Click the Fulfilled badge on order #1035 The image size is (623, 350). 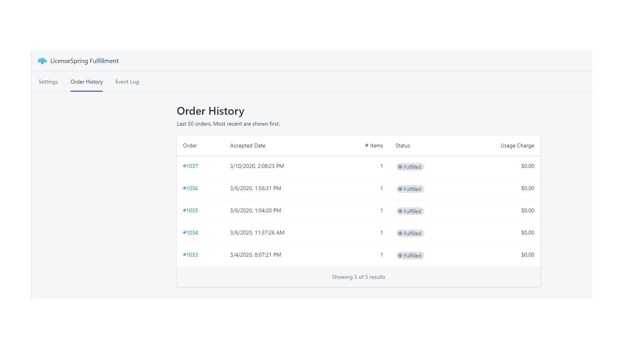pyautogui.click(x=410, y=211)
